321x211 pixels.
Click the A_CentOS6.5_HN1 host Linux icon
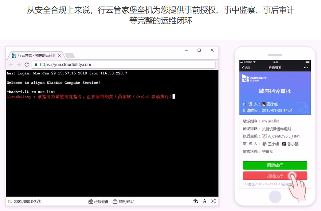[x=264, y=136]
